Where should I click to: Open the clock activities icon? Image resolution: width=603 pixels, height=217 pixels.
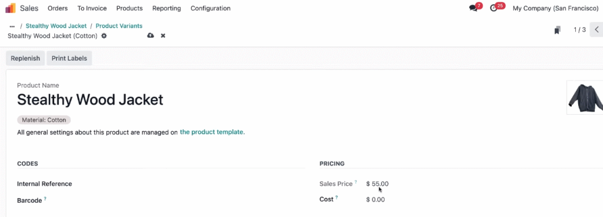(x=494, y=8)
